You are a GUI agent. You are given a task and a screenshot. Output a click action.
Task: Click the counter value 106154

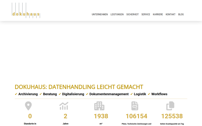click(x=136, y=116)
